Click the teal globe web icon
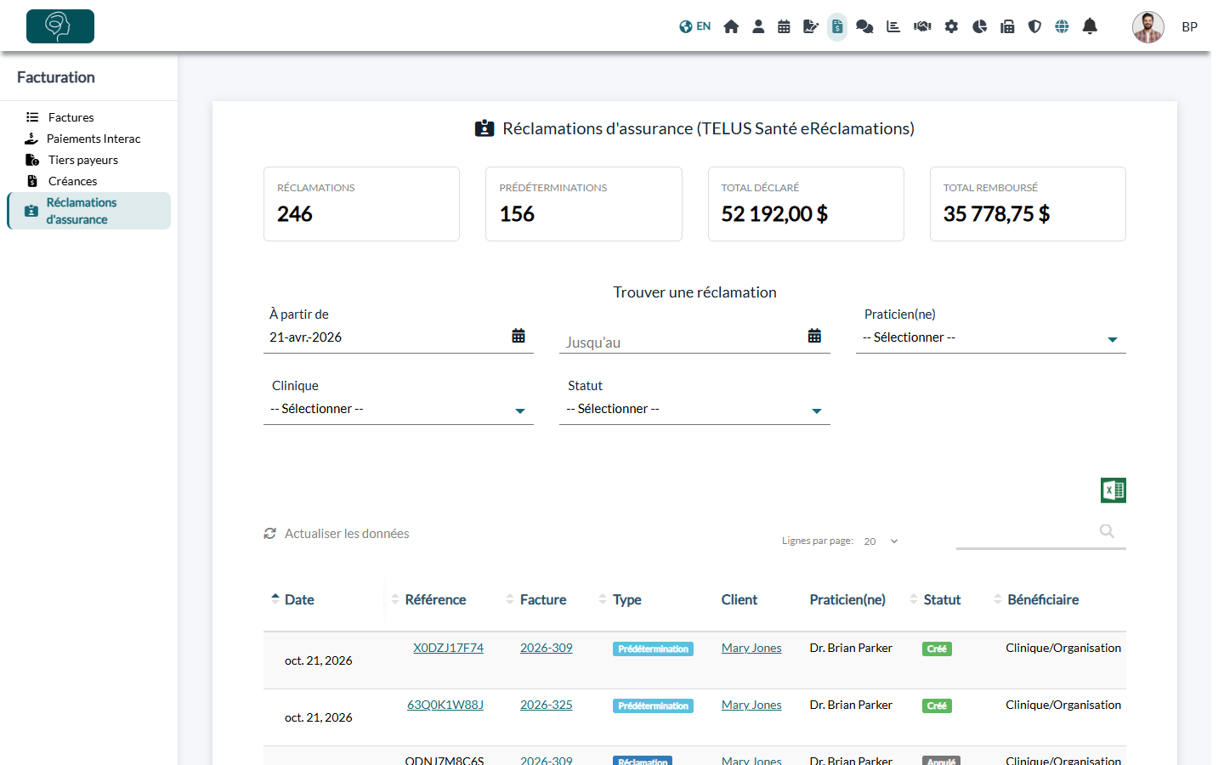 tap(1062, 26)
